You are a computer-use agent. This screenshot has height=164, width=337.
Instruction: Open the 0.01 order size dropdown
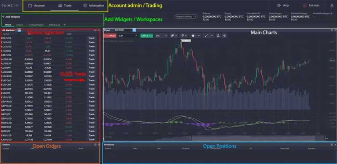(127, 35)
